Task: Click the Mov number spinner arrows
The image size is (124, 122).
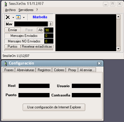Action: [50, 24]
